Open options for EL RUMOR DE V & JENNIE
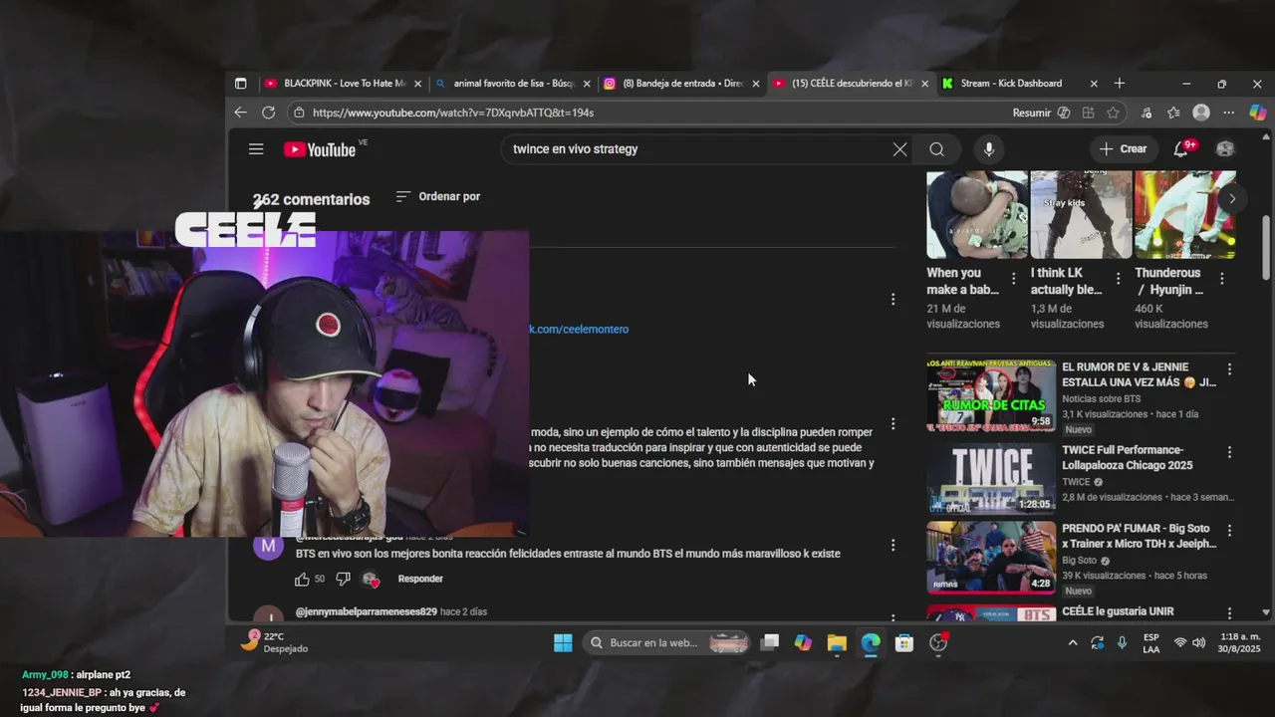Image resolution: width=1275 pixels, height=717 pixels. click(1229, 368)
